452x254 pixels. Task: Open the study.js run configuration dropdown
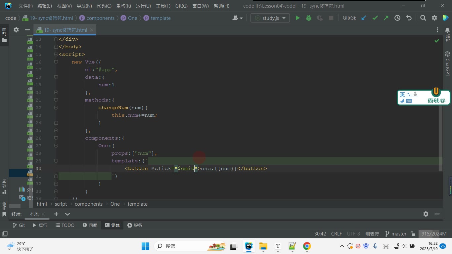270,18
